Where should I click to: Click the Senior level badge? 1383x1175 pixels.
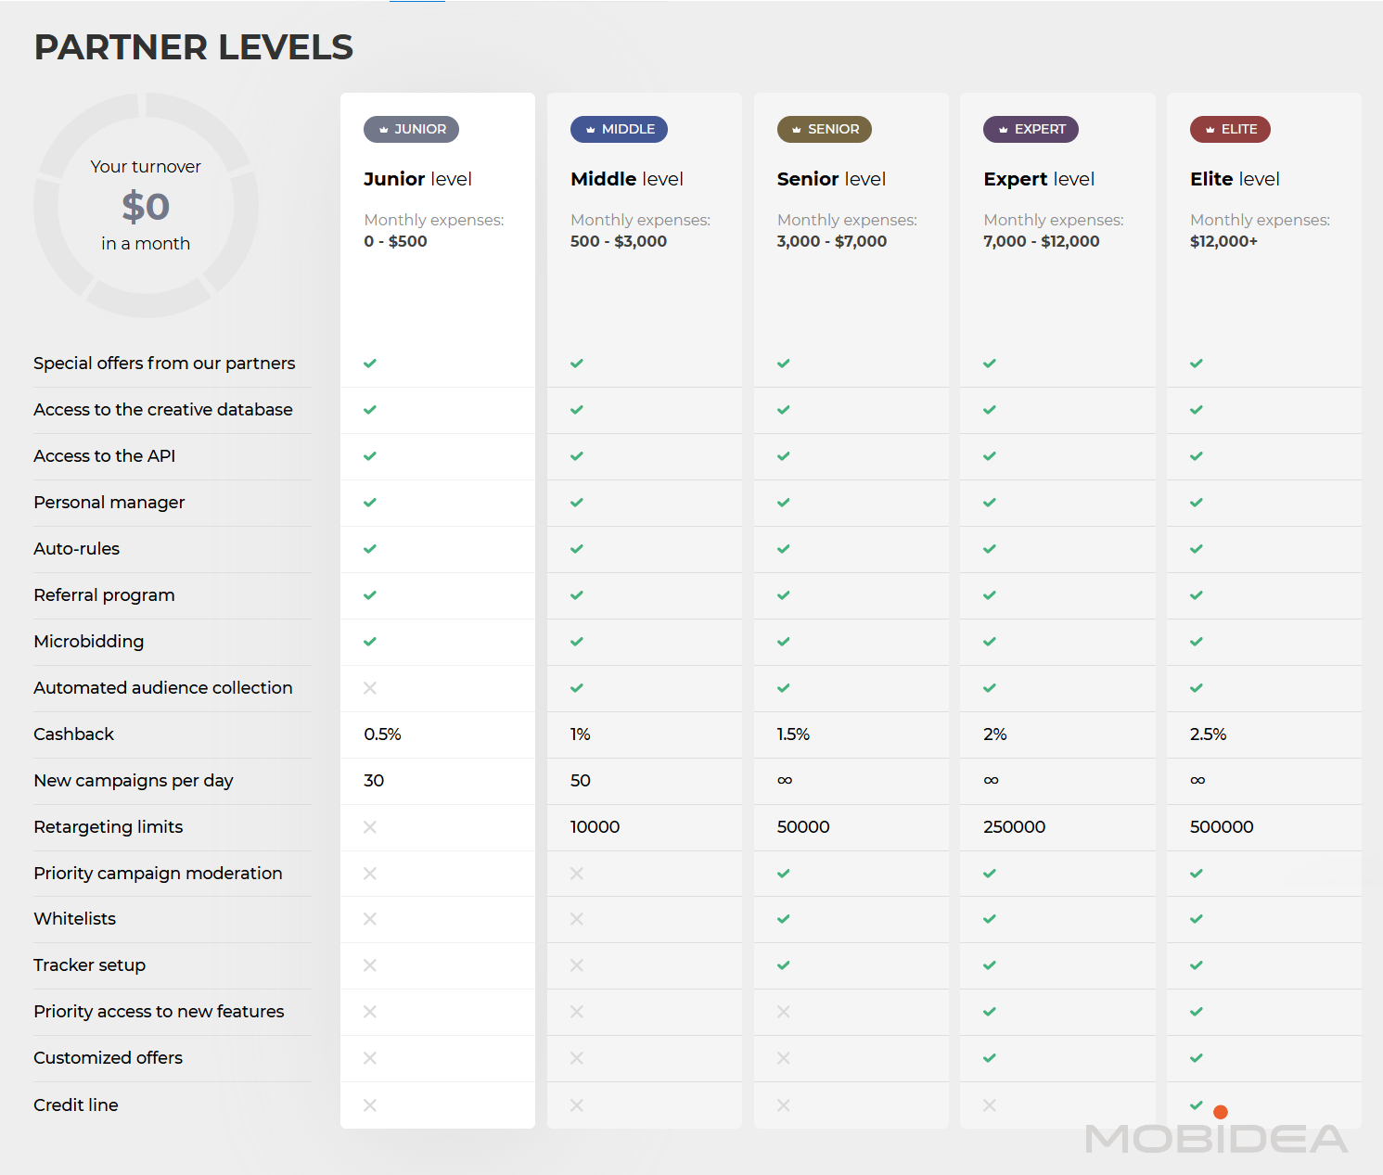[x=824, y=129]
